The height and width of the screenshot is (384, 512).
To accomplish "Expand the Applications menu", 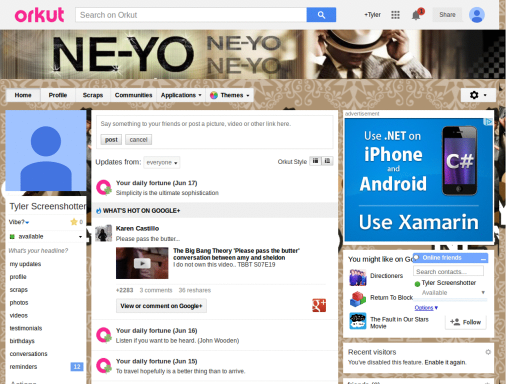I will [x=181, y=95].
